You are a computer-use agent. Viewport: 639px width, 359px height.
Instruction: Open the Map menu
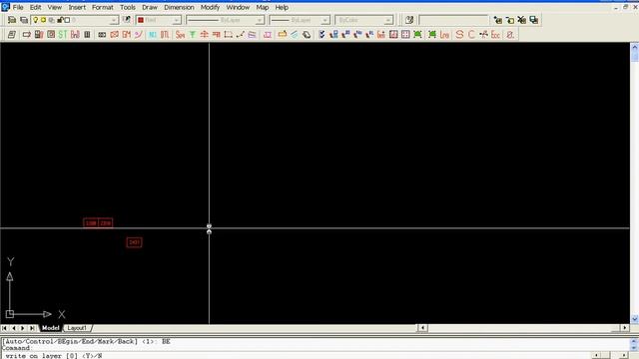263,7
